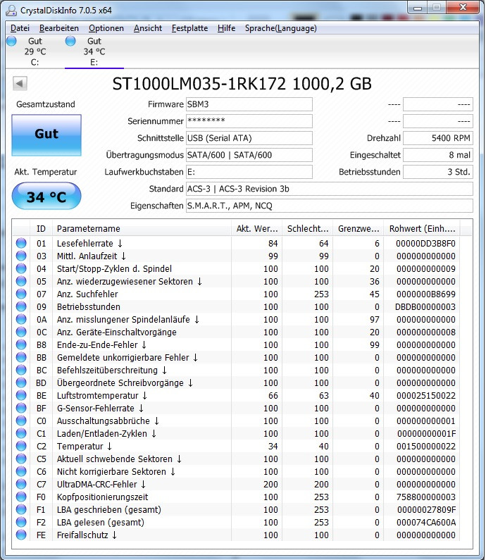Click status orb of G-Sensor-Fehlerrate row
The width and height of the screenshot is (486, 560).
[21, 409]
